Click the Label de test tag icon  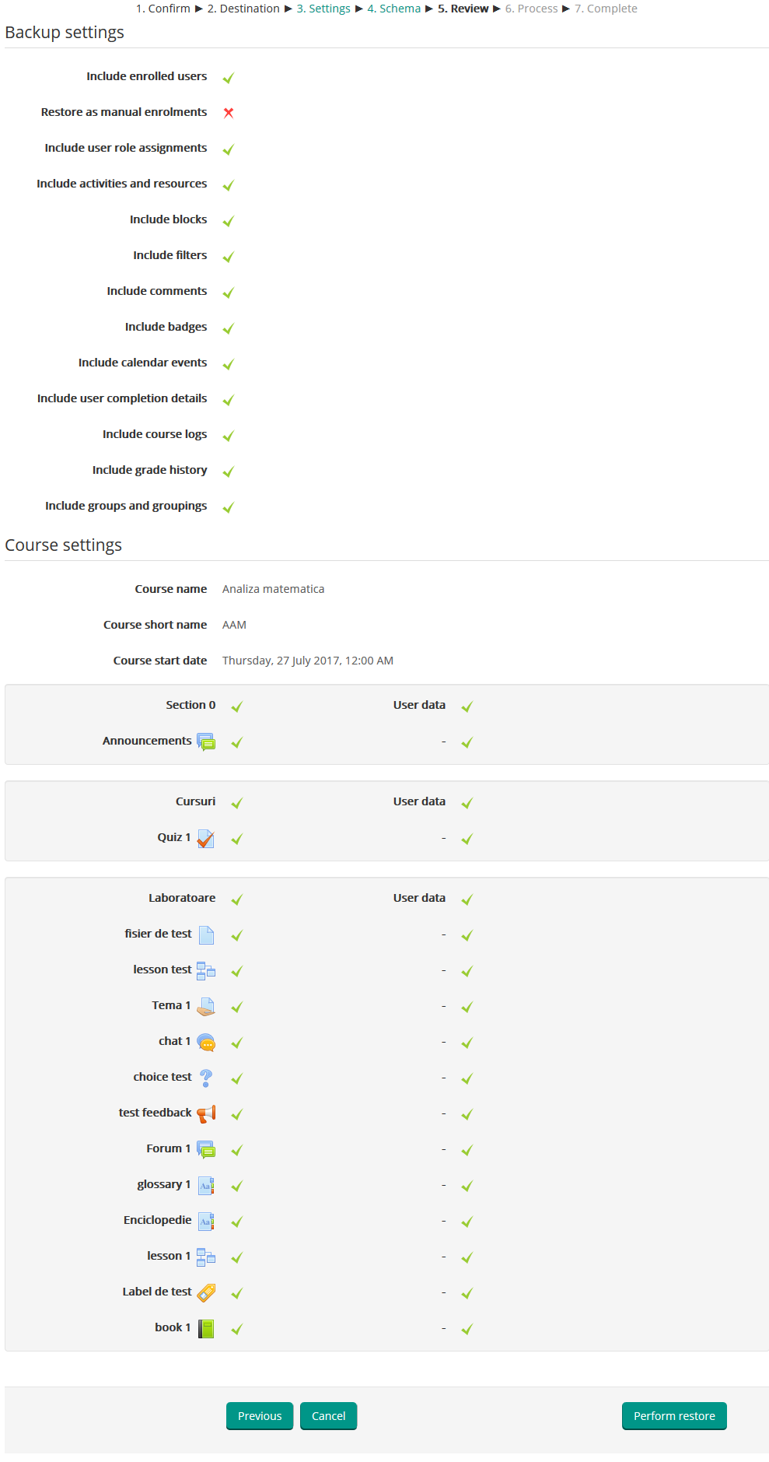(206, 1292)
